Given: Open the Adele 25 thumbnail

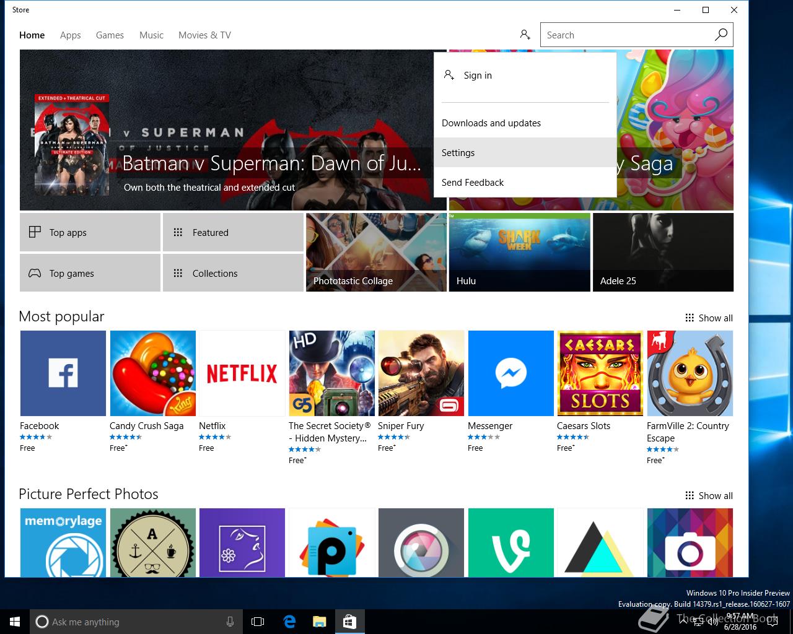Looking at the screenshot, I should pos(663,252).
